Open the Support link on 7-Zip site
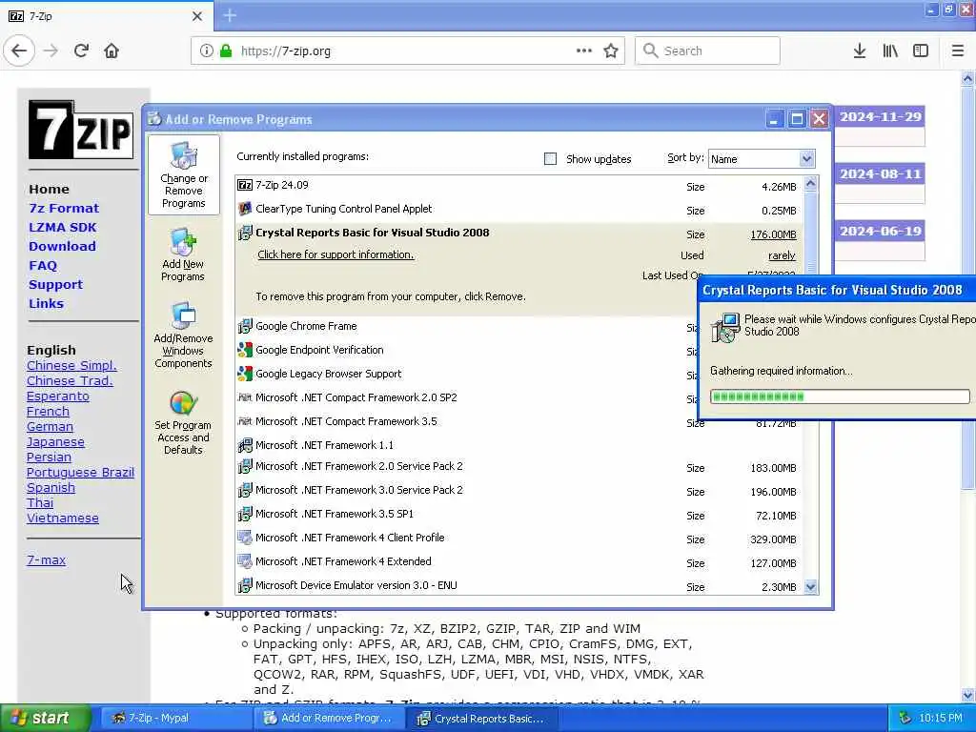This screenshot has height=732, width=976. point(55,285)
